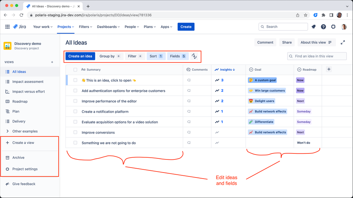Click the Differentiate goal tag

point(261,122)
